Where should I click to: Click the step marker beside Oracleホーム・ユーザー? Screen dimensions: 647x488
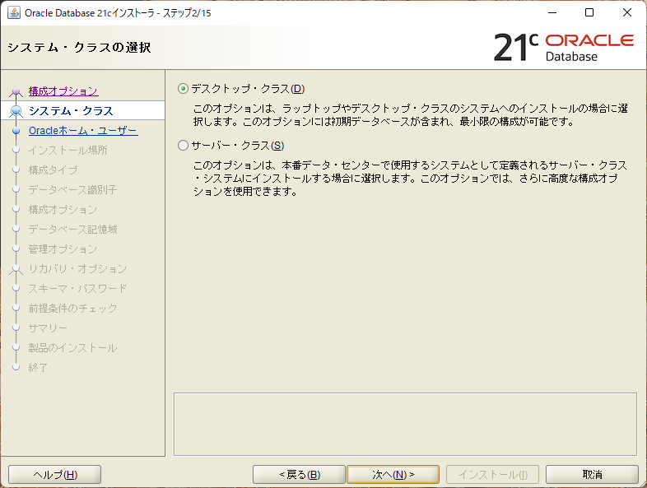16,131
